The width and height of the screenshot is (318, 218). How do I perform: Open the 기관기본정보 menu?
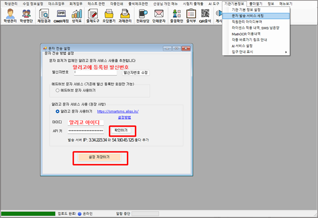click(x=234, y=4)
